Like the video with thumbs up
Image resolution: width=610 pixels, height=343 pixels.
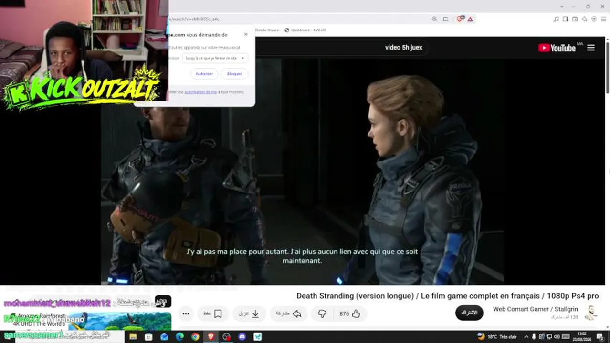point(350,313)
